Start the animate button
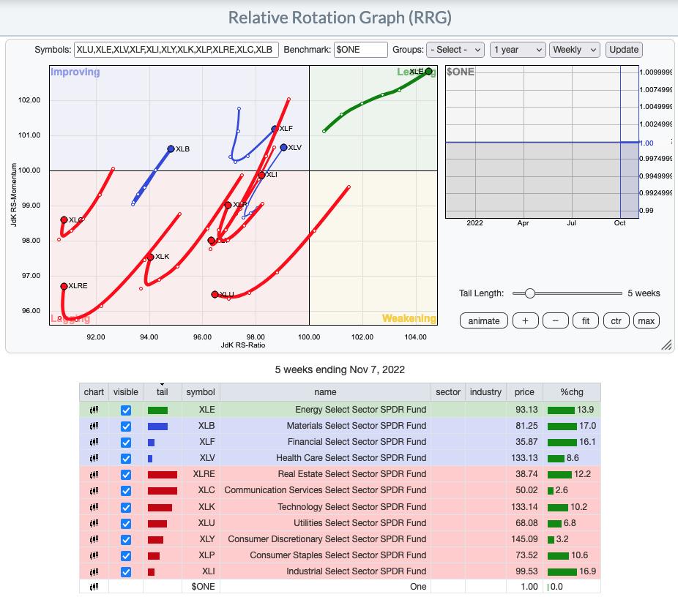The height and width of the screenshot is (597, 678). [x=484, y=321]
